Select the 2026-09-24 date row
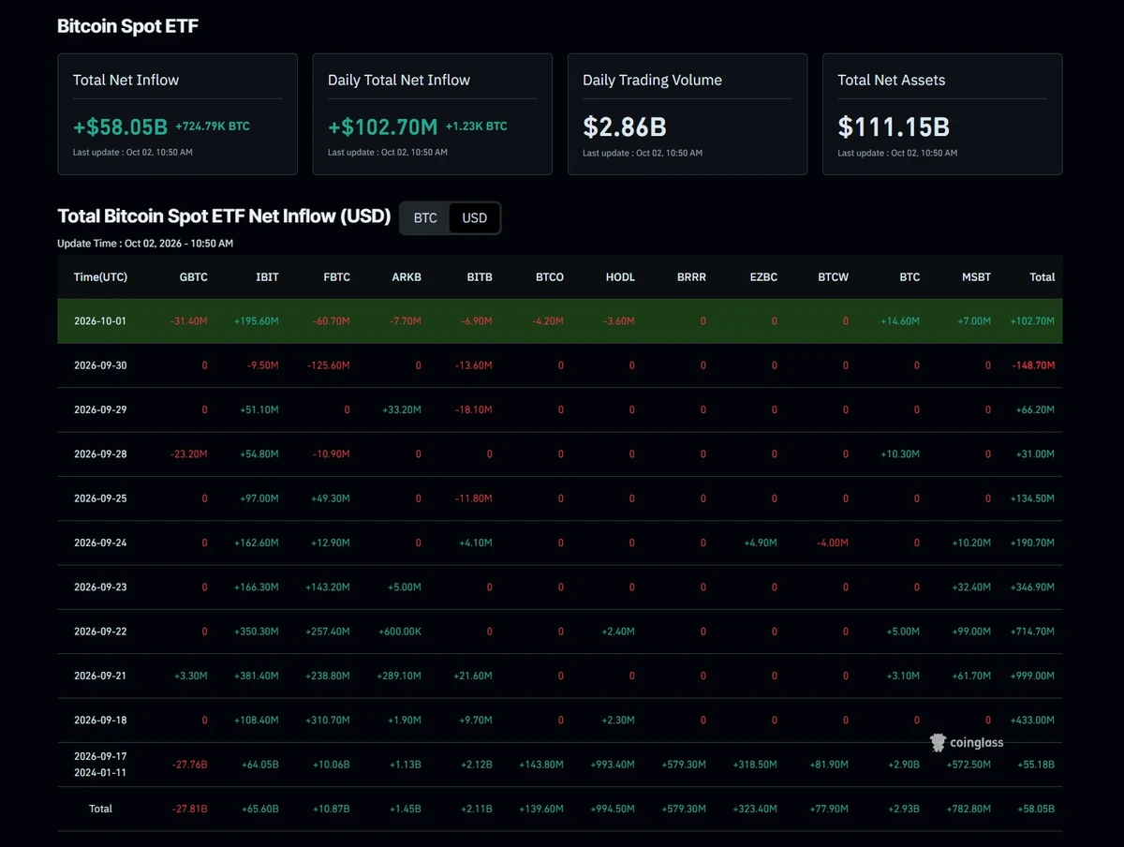1124x847 pixels. point(560,542)
